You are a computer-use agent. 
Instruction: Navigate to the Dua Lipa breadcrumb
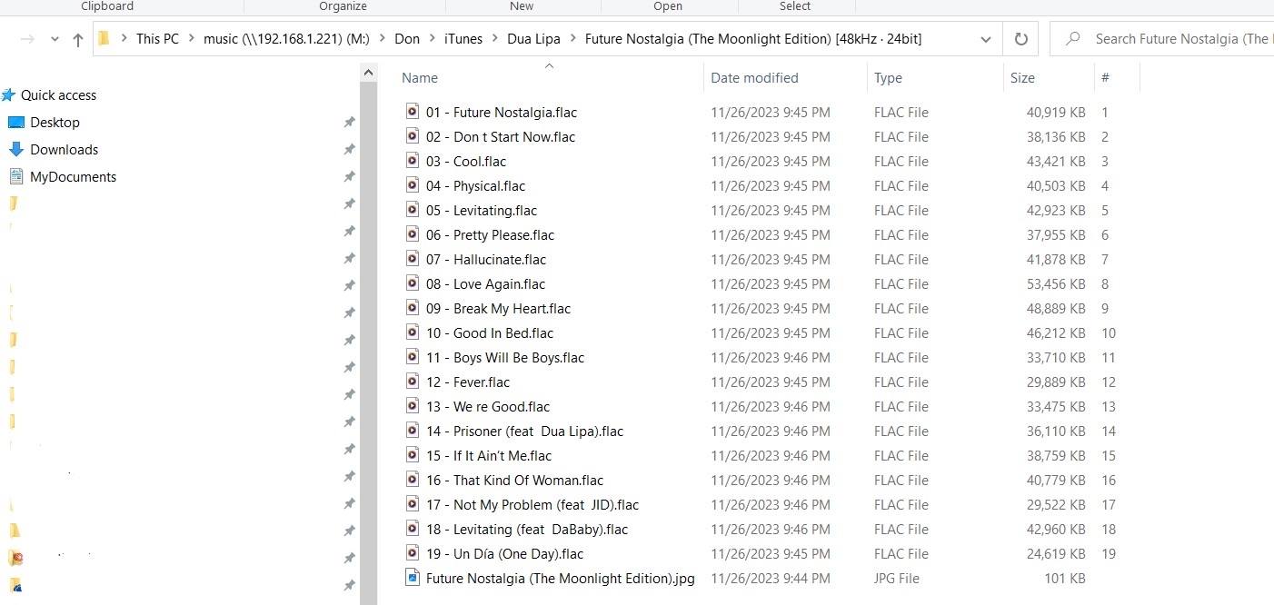533,39
